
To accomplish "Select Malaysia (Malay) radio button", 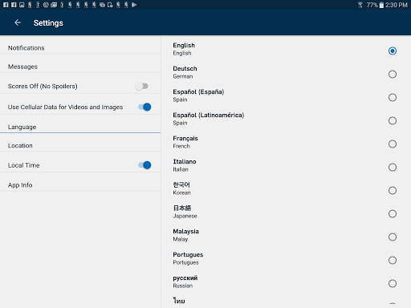I will pyautogui.click(x=393, y=237).
